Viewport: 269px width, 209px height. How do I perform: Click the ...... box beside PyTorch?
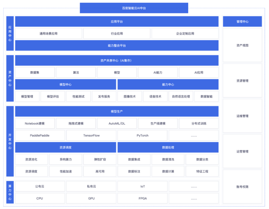194,135
